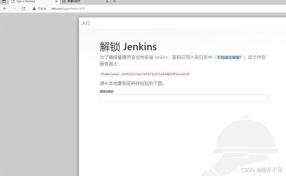Close the second browser tab

click(107, 1)
